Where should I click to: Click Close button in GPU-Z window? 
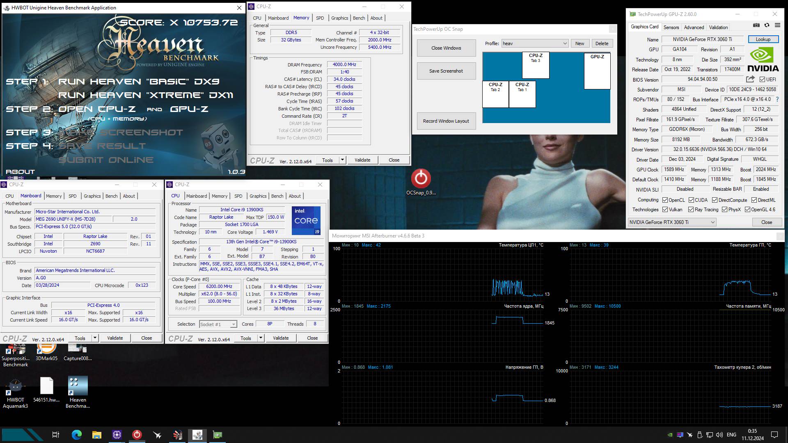point(766,222)
